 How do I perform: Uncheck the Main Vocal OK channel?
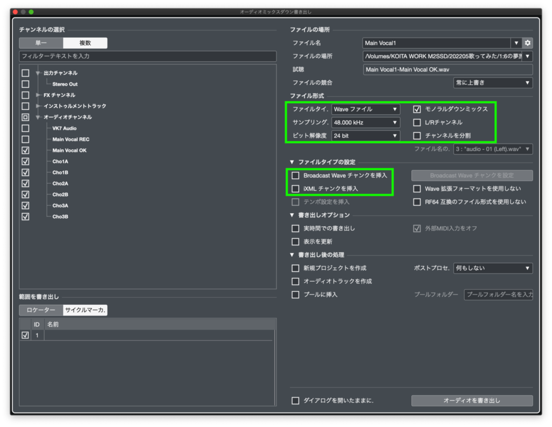[25, 150]
